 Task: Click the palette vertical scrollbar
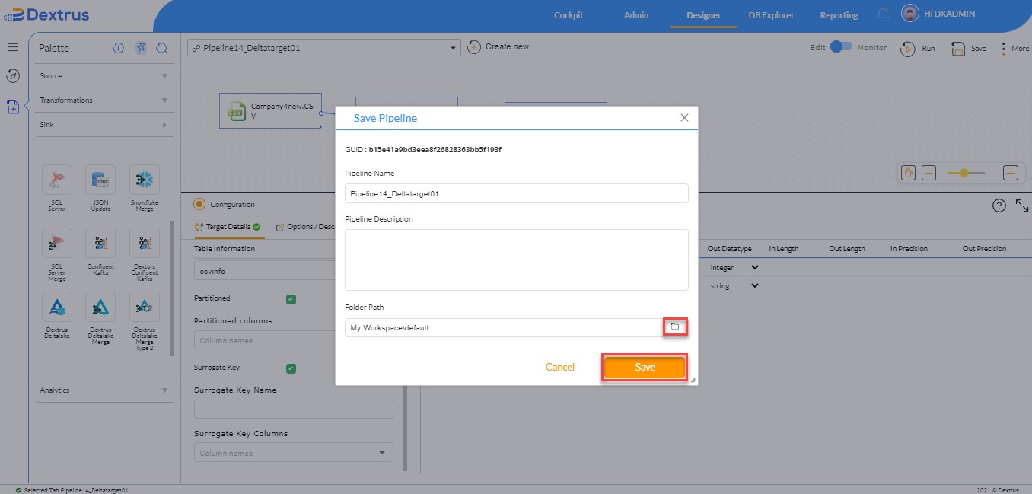coord(172,288)
